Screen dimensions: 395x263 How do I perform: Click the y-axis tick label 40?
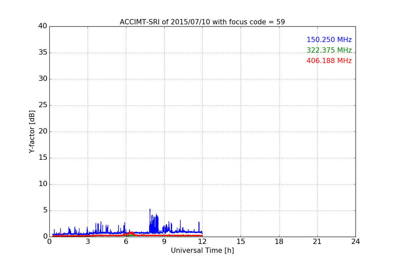pos(43,26)
